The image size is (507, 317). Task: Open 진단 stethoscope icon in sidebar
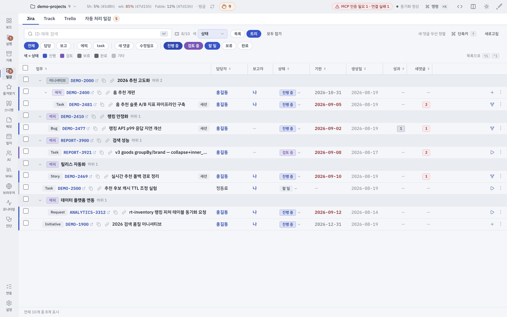point(9,222)
